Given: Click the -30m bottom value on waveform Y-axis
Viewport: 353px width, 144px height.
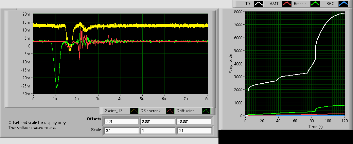Looking at the screenshot, I should [26, 94].
